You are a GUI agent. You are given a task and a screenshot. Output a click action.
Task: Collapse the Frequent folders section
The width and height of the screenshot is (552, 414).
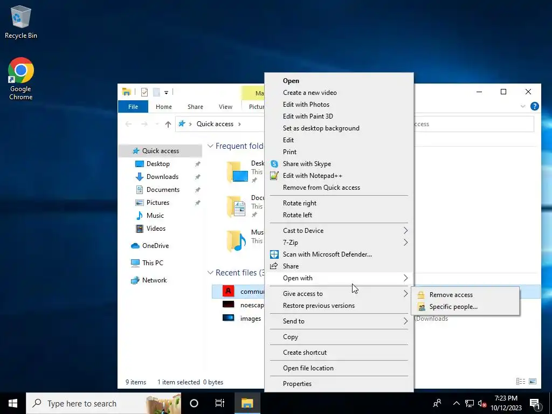tap(210, 146)
